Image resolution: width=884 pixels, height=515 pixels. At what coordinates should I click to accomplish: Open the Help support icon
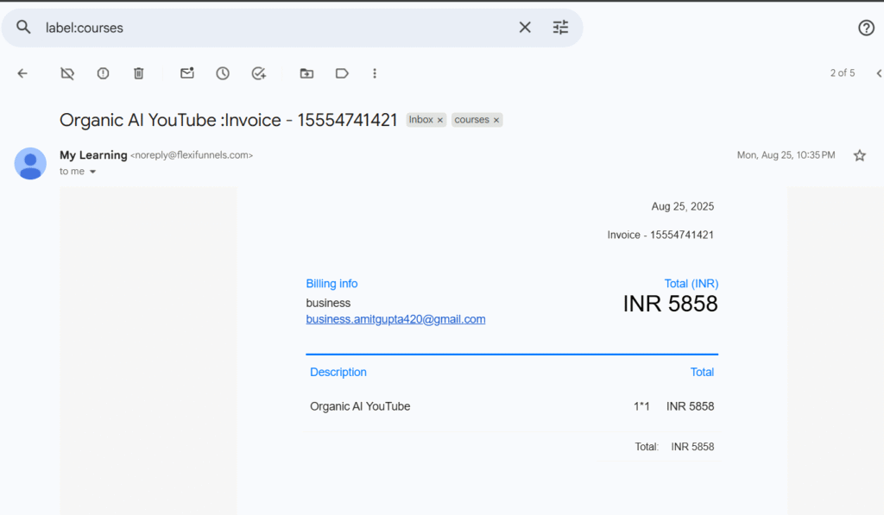[x=866, y=28]
